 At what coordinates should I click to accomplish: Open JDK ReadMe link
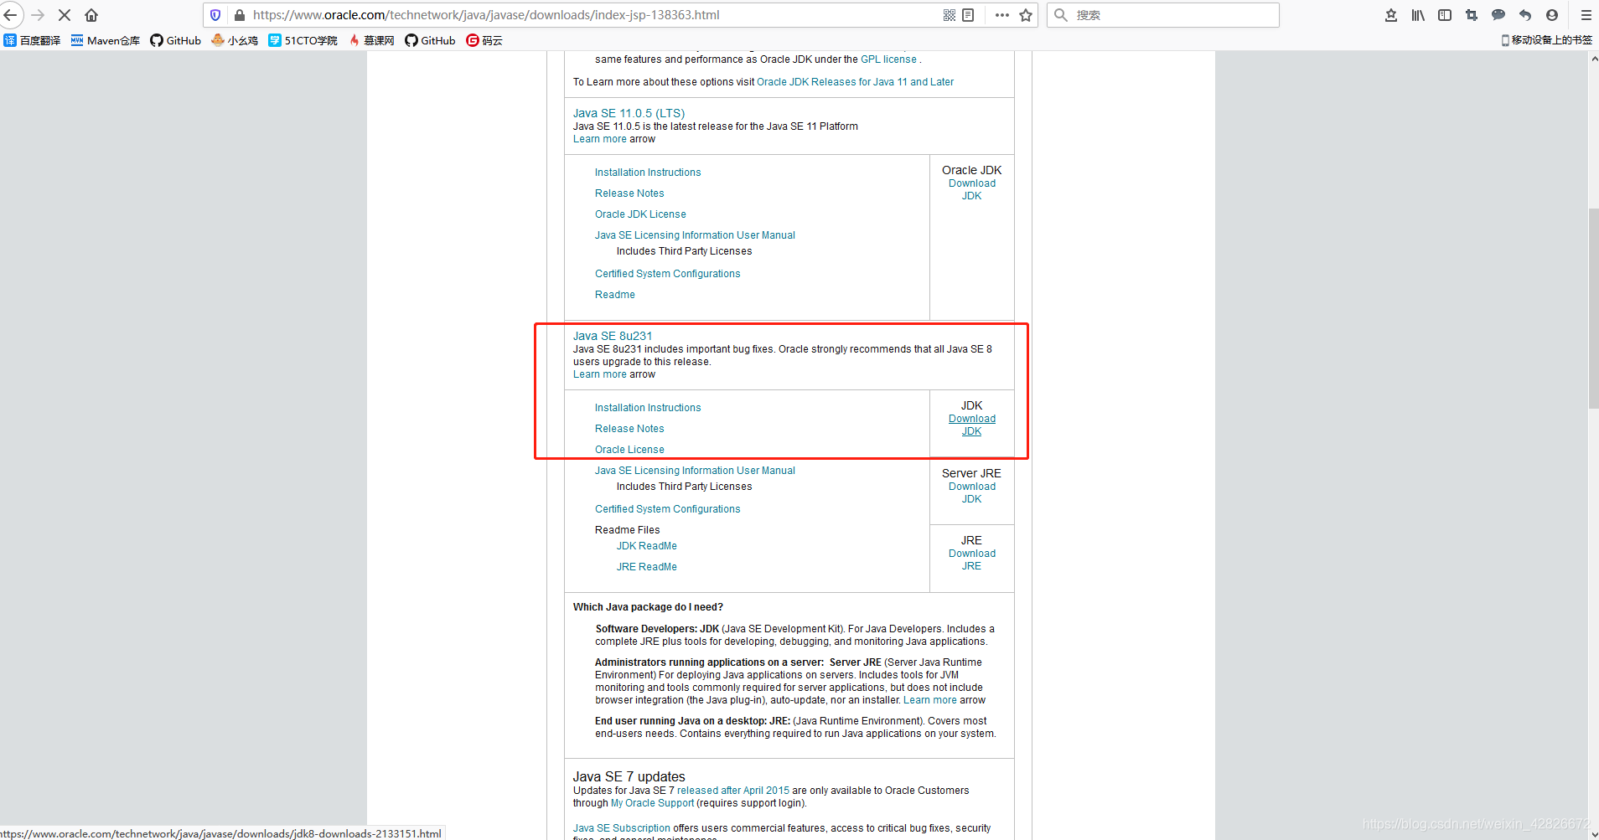coord(647,546)
